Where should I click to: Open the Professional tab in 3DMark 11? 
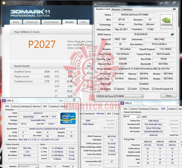click(51, 22)
